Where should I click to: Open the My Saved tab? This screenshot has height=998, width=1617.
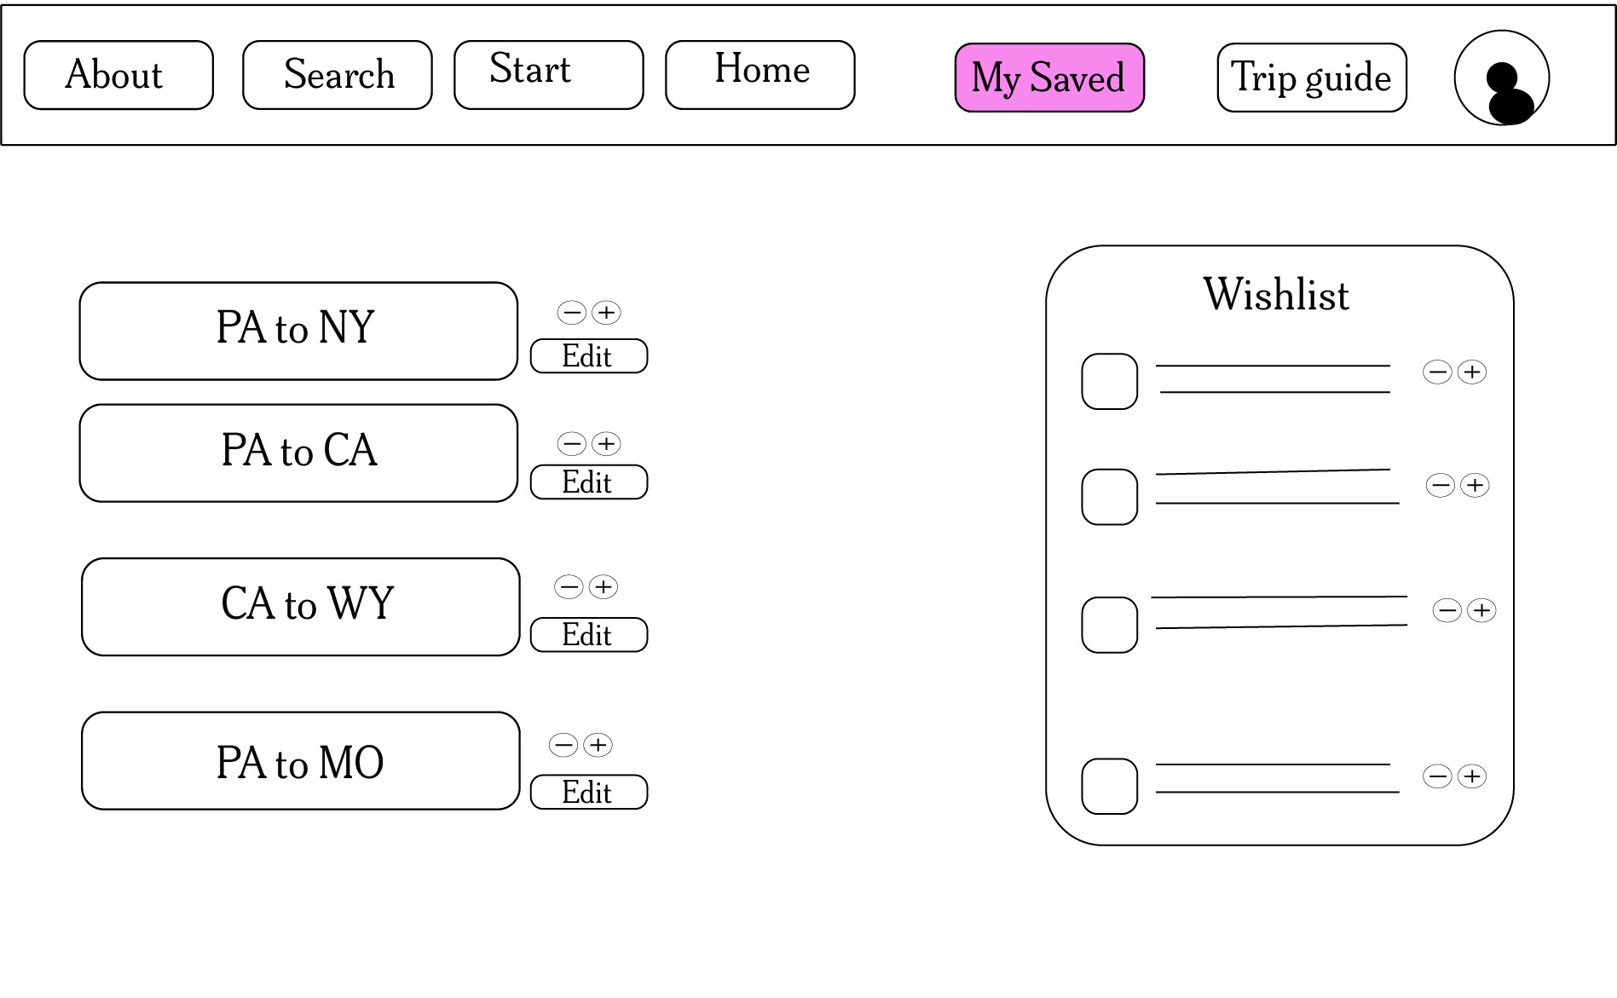pos(1049,78)
